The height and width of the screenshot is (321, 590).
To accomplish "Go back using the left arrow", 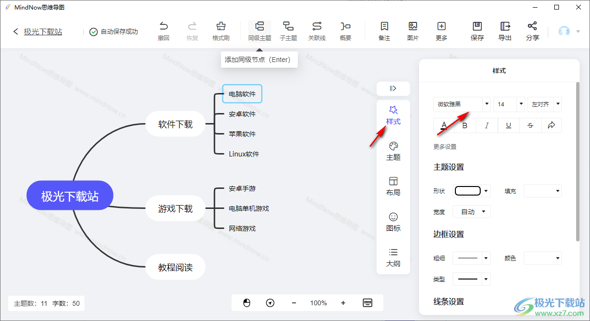I will coord(16,31).
